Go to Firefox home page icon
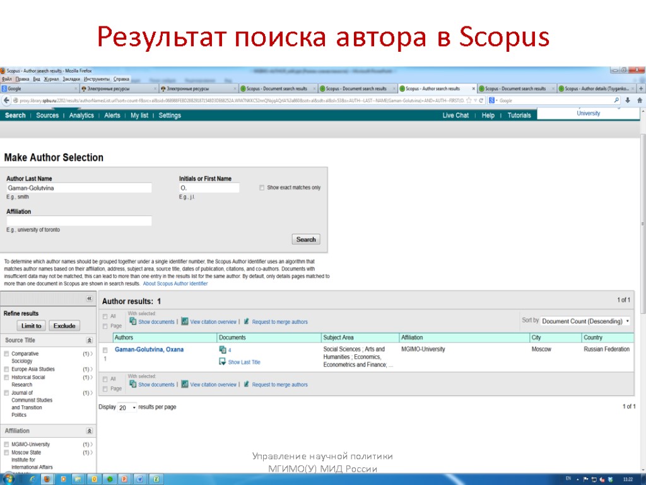This screenshot has height=485, width=646. tap(640, 100)
